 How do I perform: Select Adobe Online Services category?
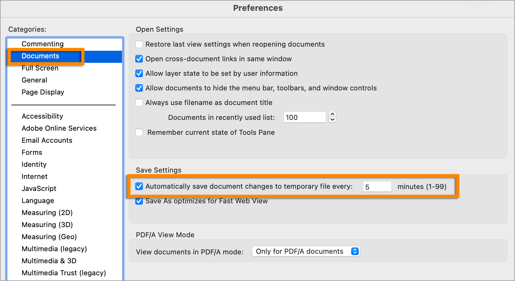click(59, 128)
